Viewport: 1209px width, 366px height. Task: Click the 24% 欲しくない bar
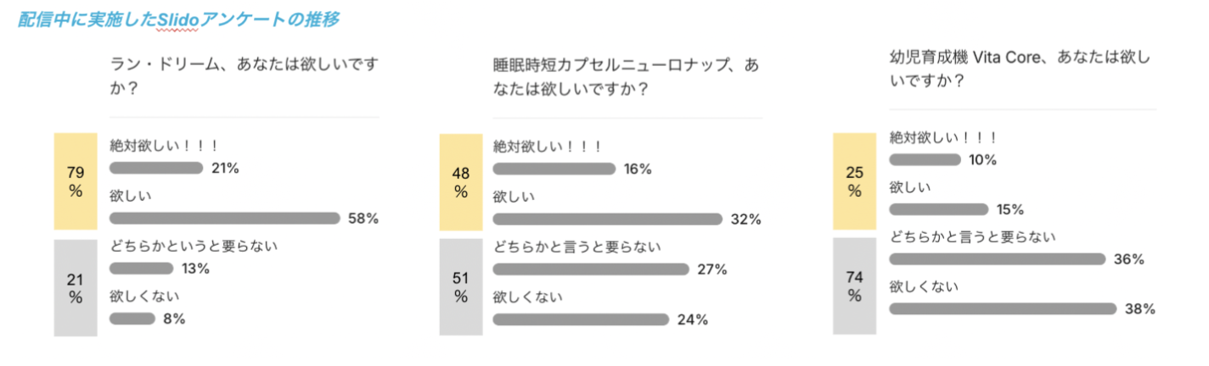click(x=581, y=319)
